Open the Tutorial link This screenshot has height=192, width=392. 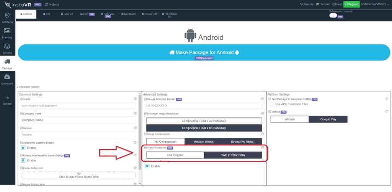click(x=323, y=4)
